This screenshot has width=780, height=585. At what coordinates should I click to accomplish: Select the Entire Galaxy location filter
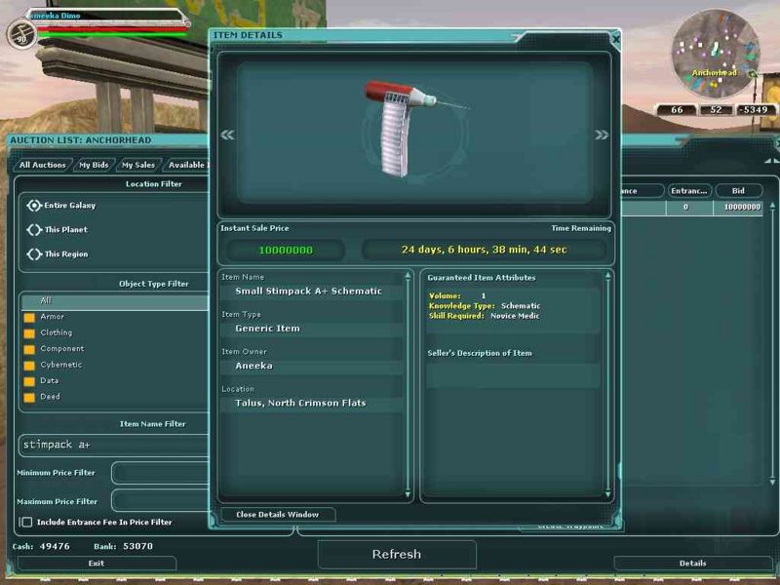coord(34,206)
